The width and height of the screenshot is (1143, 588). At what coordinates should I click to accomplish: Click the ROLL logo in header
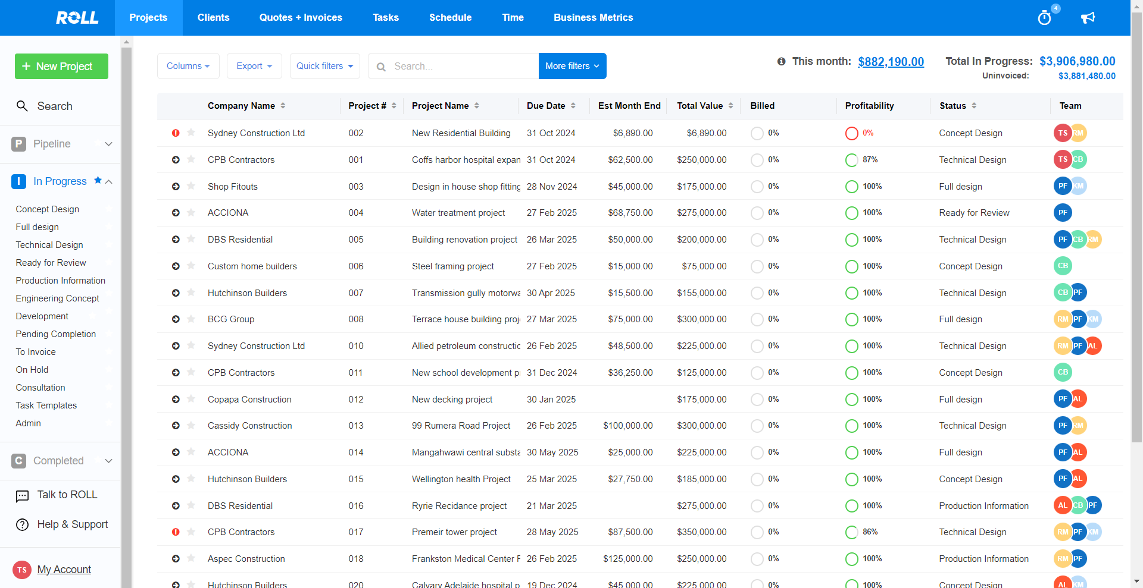[x=77, y=18]
